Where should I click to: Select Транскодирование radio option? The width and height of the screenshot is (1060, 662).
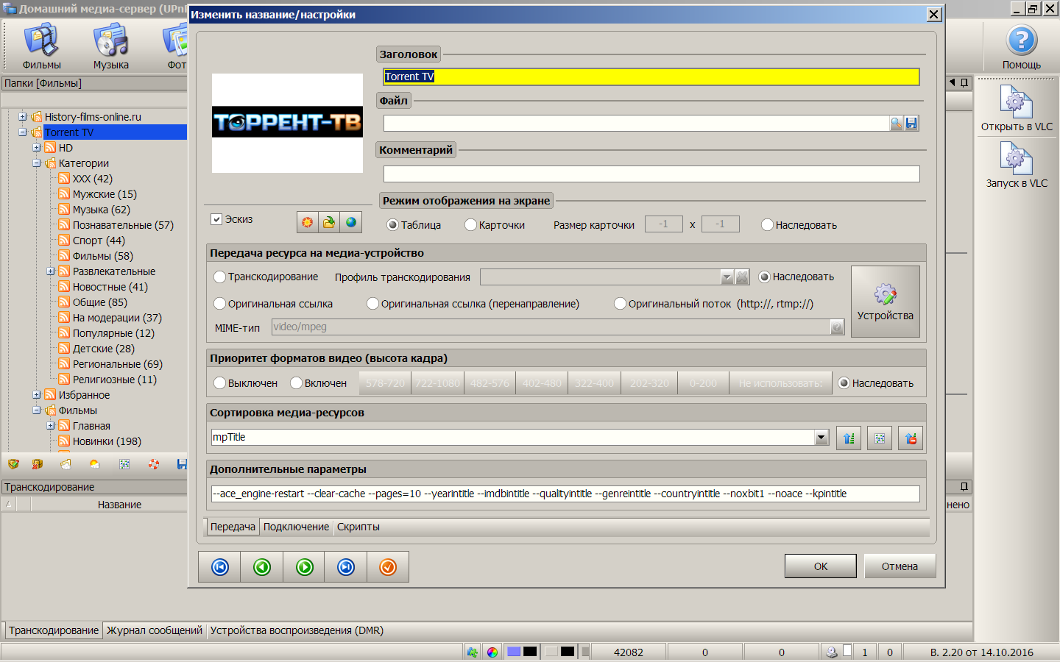tap(219, 277)
